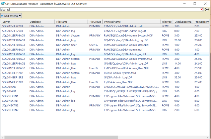Sort by the FileGroup column header
The image size is (211, 139).
95,22
